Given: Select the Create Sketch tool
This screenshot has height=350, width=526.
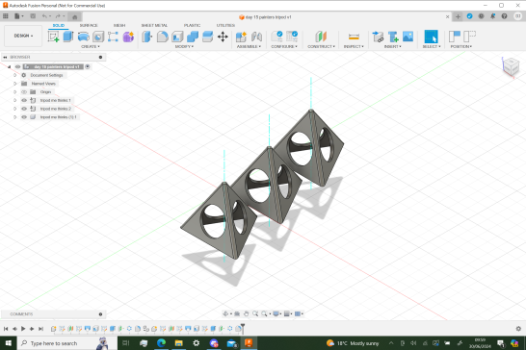Looking at the screenshot, I should point(53,37).
